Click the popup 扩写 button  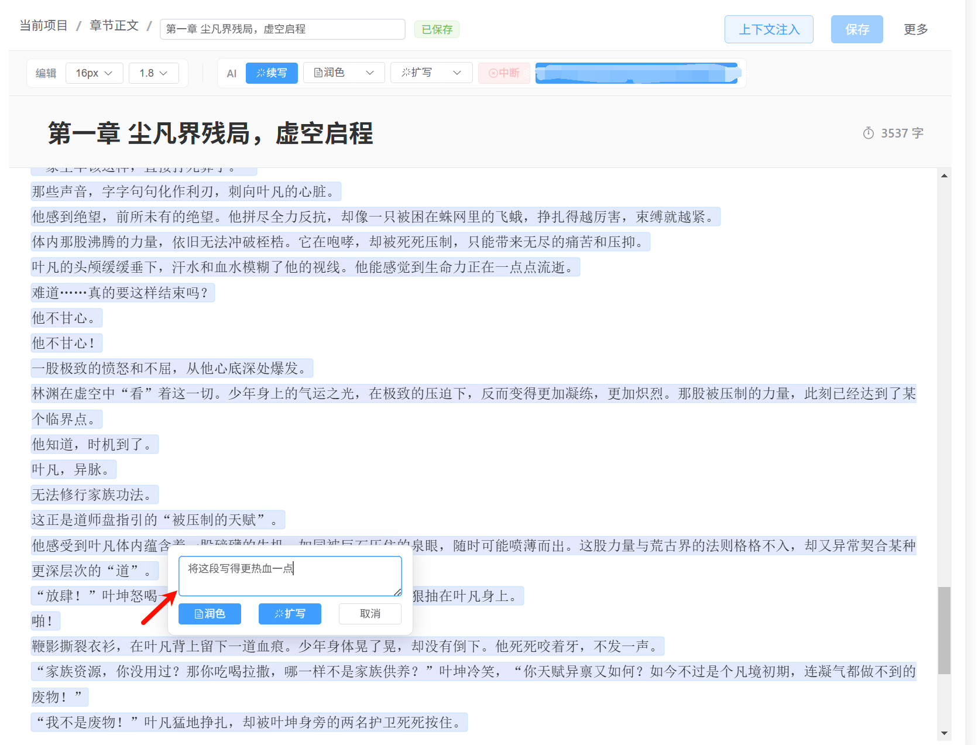290,614
